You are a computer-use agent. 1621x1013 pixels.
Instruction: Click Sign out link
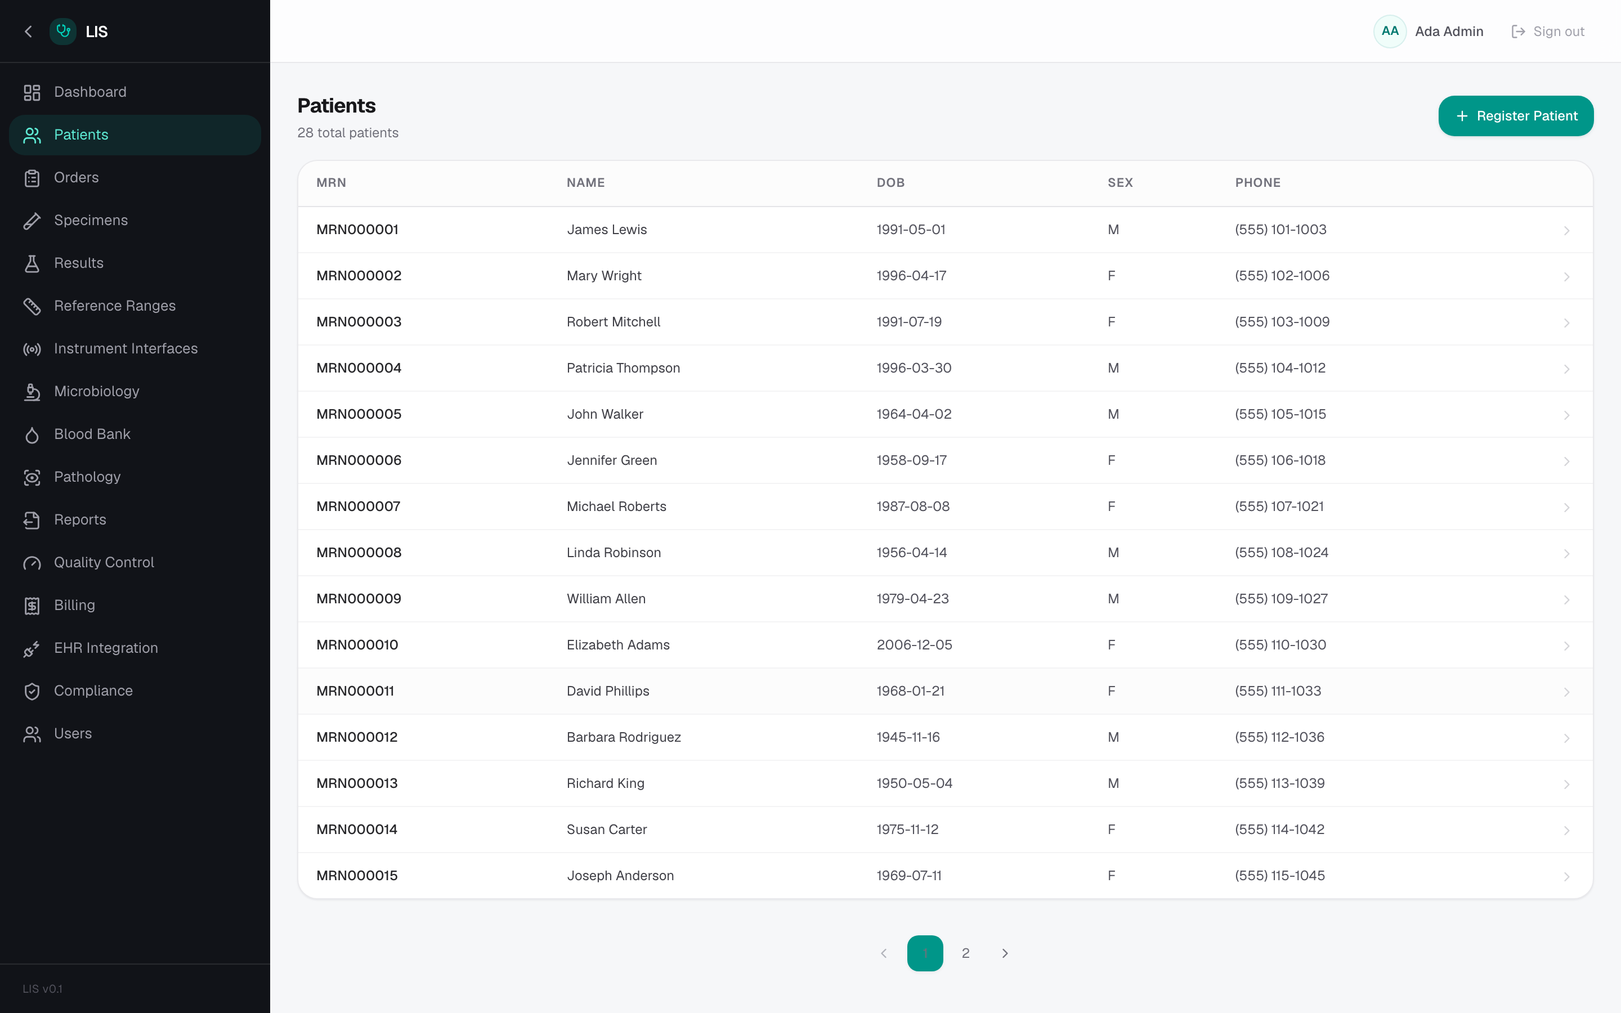(x=1548, y=32)
